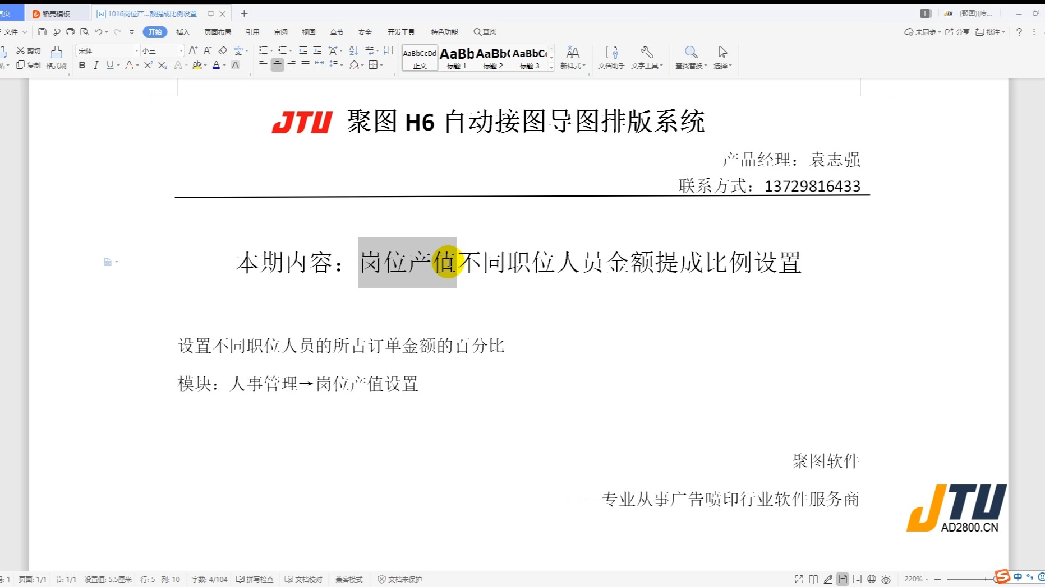Increase paragraph indent
The height and width of the screenshot is (587, 1045).
[x=317, y=50]
